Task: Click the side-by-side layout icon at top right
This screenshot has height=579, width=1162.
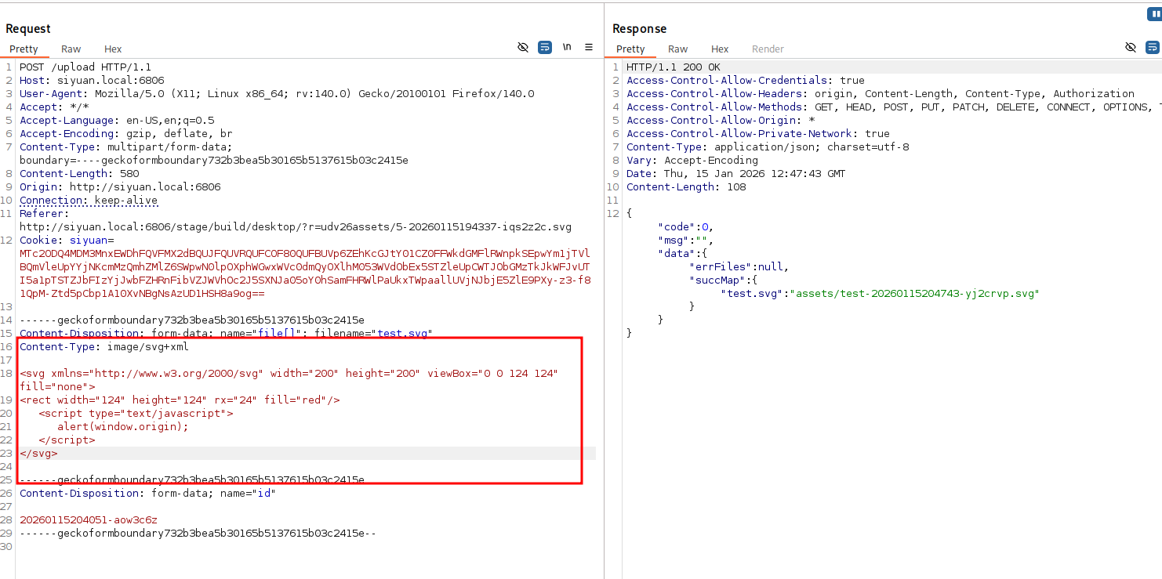Action: [1155, 14]
